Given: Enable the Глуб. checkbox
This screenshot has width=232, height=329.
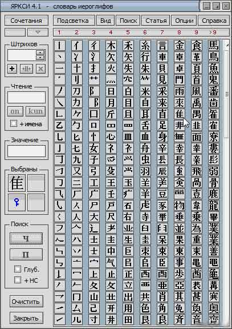Looking at the screenshot, I should (18, 269).
